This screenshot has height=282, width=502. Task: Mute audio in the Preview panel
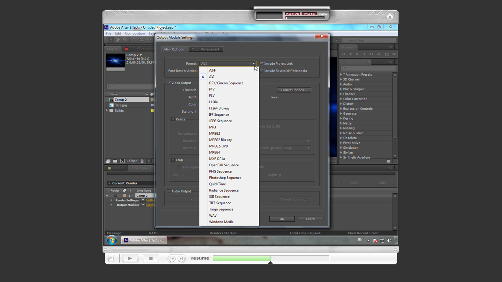point(379,54)
